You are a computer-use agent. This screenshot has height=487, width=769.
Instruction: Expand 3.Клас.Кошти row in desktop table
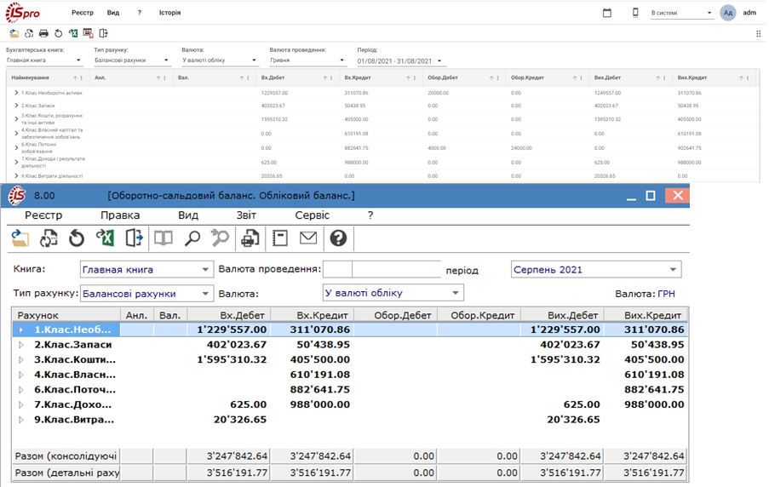pyautogui.click(x=21, y=359)
